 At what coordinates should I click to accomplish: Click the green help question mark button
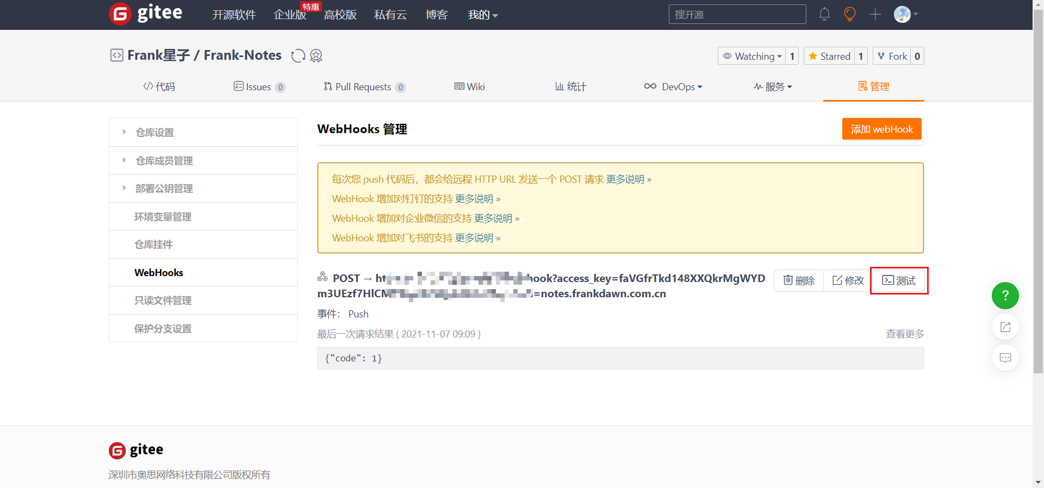pyautogui.click(x=1005, y=296)
